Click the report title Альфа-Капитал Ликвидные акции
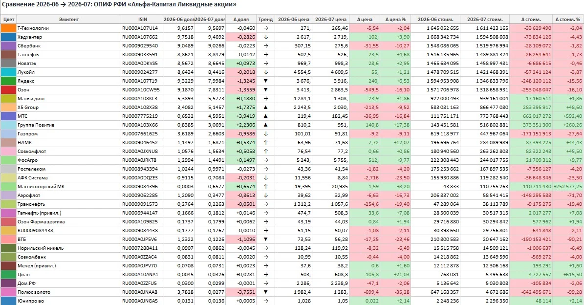 click(182, 5)
